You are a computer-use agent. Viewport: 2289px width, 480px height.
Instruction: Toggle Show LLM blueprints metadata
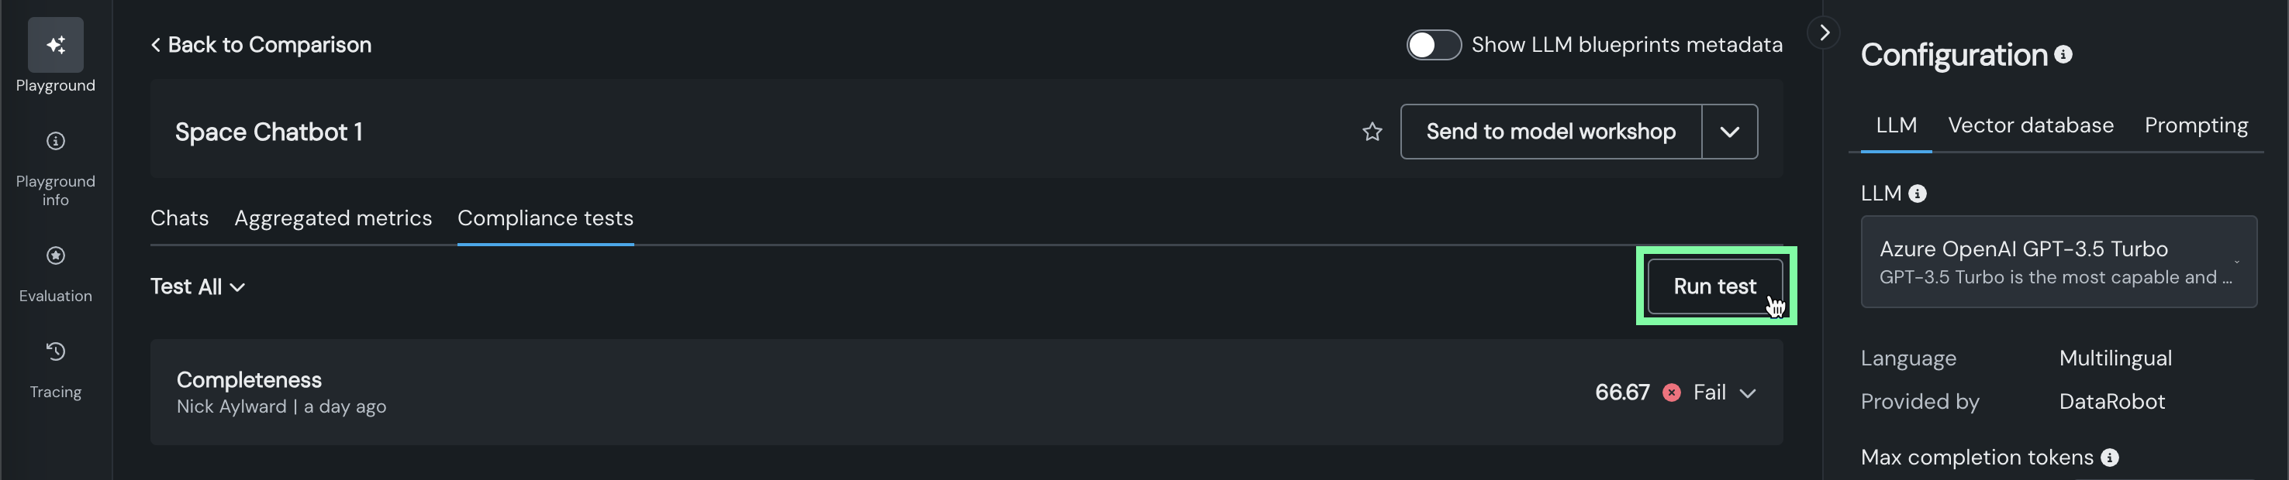(1433, 45)
